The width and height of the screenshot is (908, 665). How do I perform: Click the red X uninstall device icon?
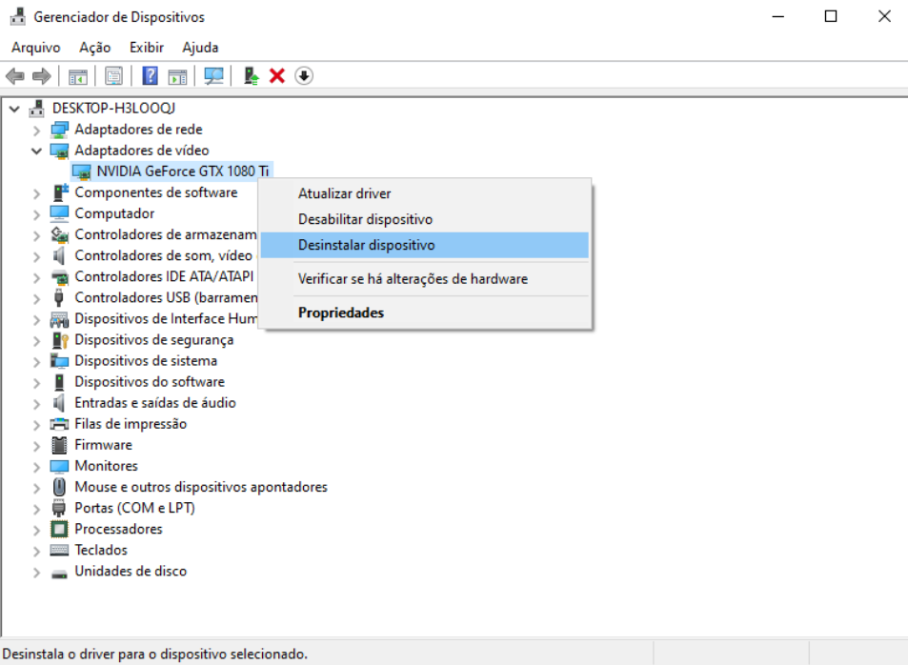pyautogui.click(x=275, y=75)
